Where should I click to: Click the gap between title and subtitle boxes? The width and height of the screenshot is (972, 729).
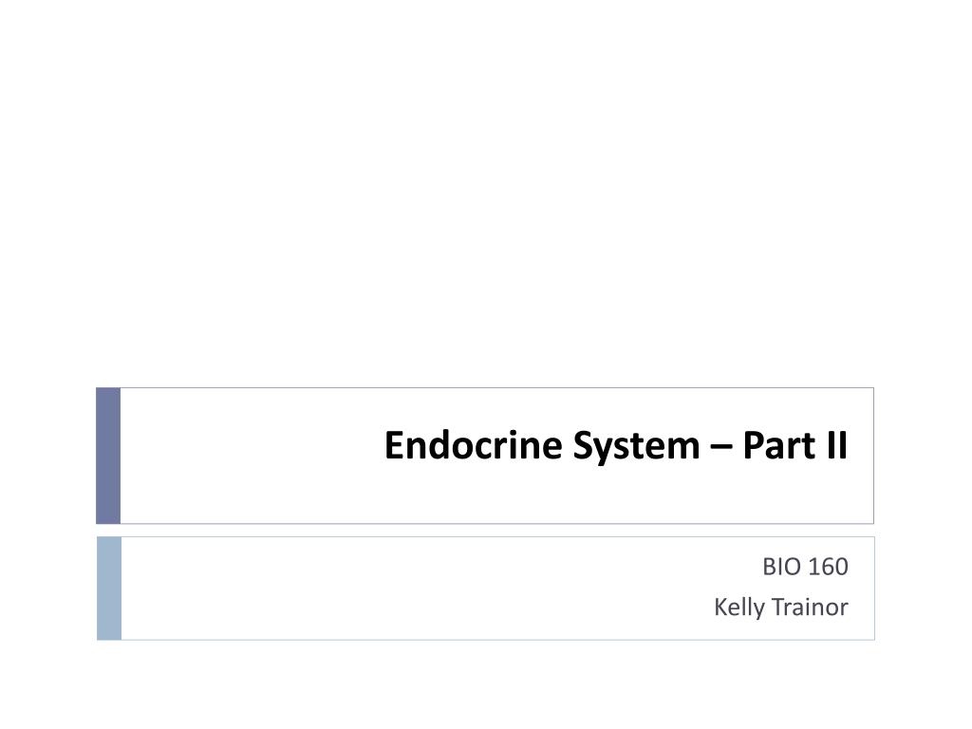tap(485, 531)
